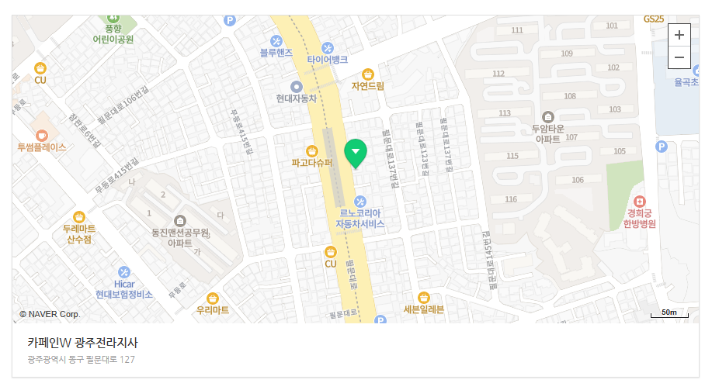Click the 두암타운 아파트 building icon

point(548,117)
